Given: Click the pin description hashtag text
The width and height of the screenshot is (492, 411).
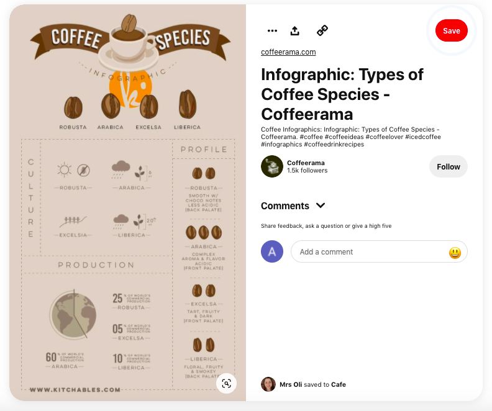Looking at the screenshot, I should pos(351,137).
